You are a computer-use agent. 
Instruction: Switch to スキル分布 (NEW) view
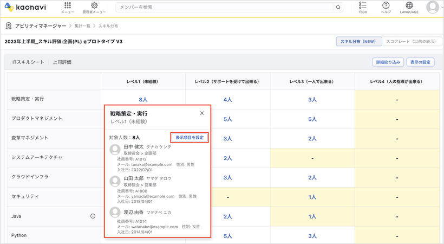coord(359,41)
